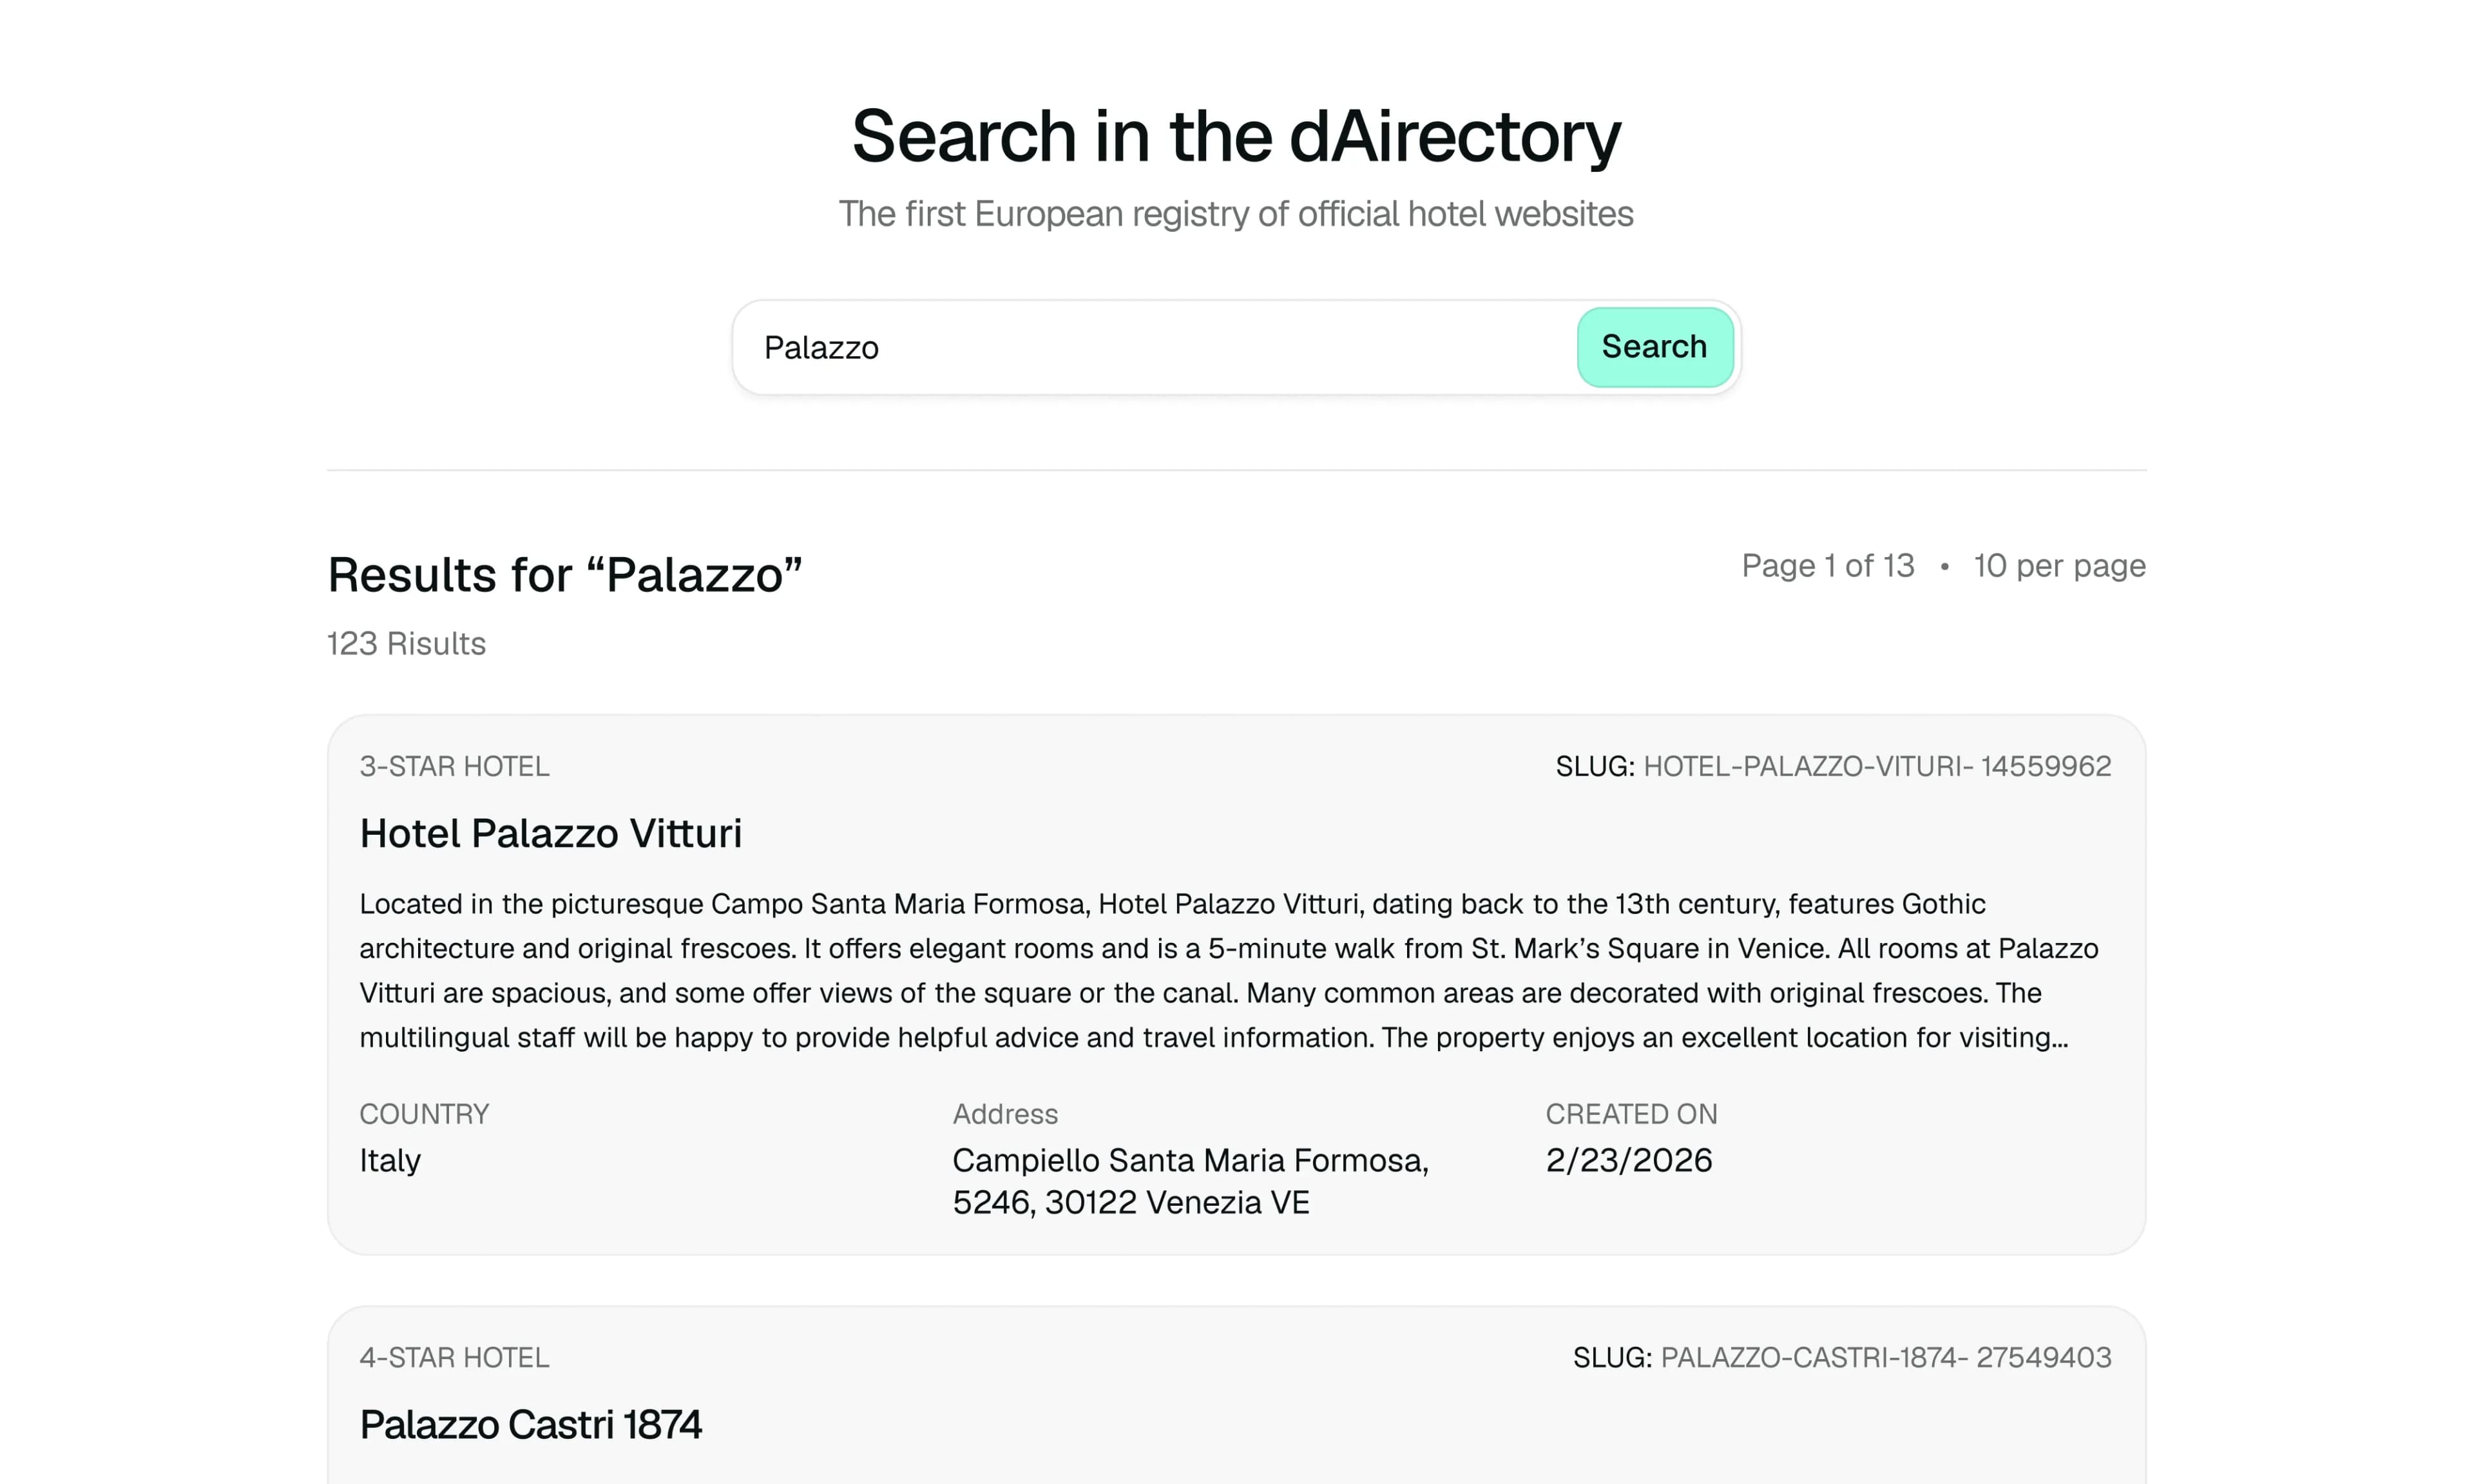Click inside the search input containing Palazzo
This screenshot has width=2474, height=1484.
tap(1100, 347)
